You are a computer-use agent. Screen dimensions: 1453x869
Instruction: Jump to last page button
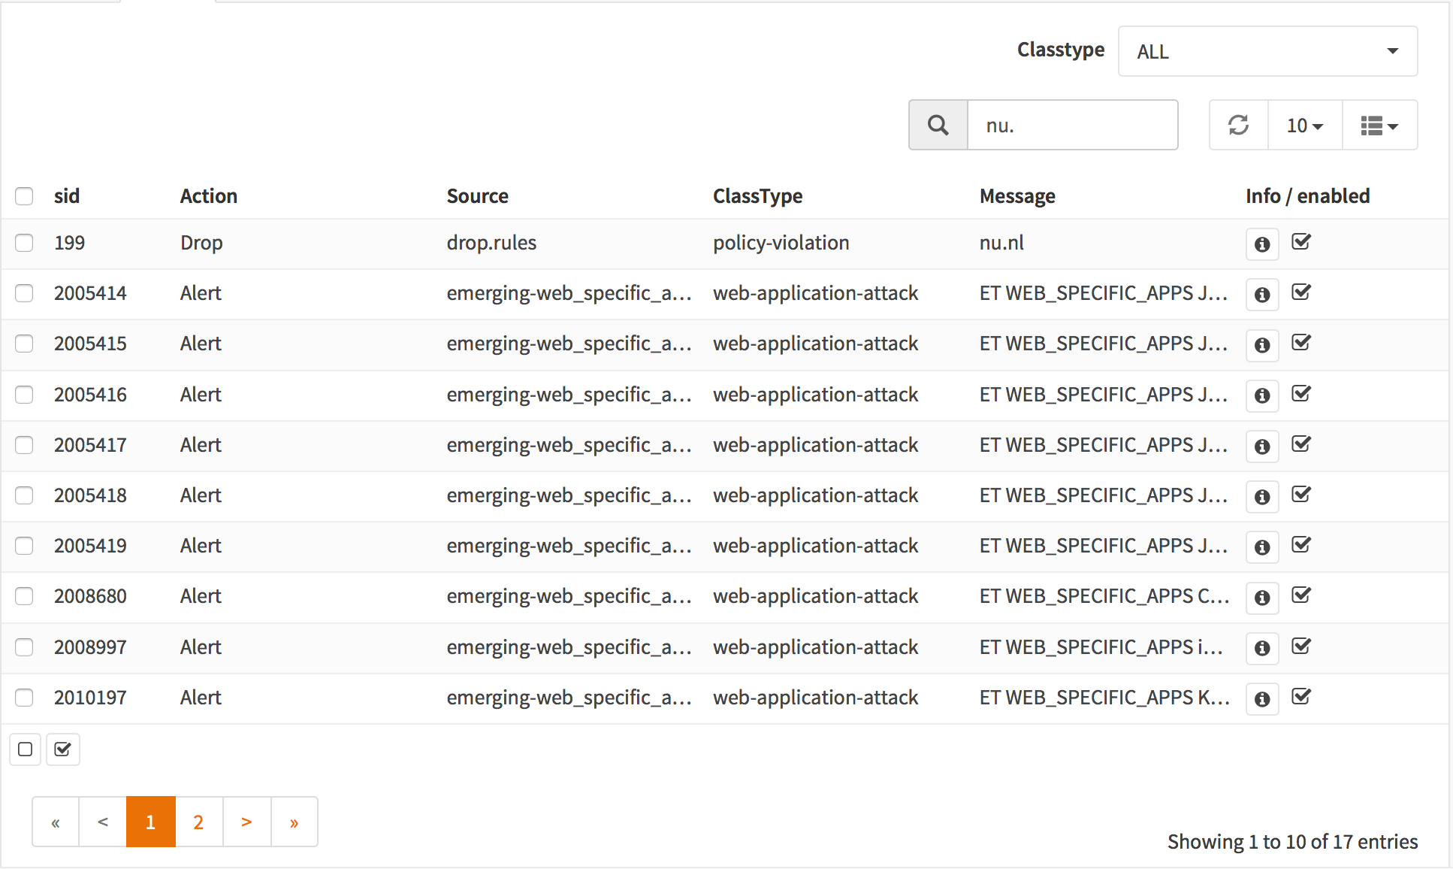[294, 822]
